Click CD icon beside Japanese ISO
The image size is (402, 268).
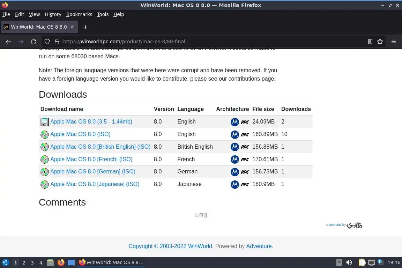(44, 184)
